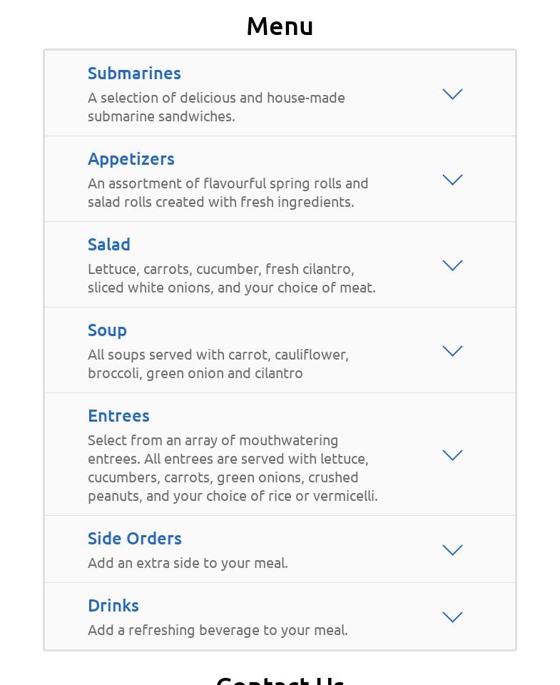Click the Side Orders chevron
Image resolution: width=560 pixels, height=685 pixels.
click(x=452, y=550)
